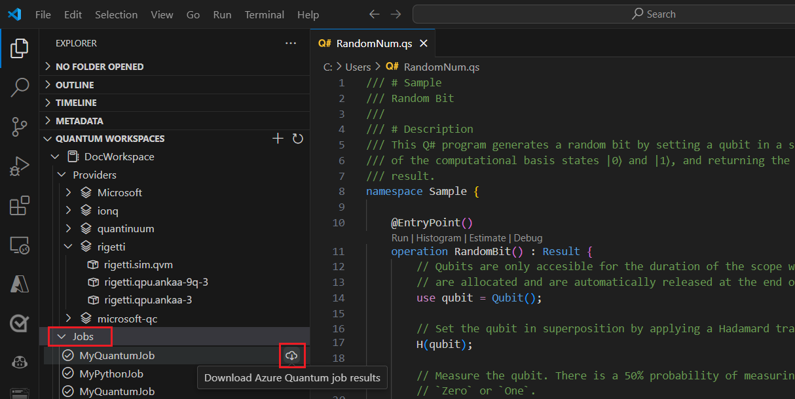Image resolution: width=795 pixels, height=399 pixels.
Task: Click the code 'use qubit = Qubit();'
Action: [479, 298]
